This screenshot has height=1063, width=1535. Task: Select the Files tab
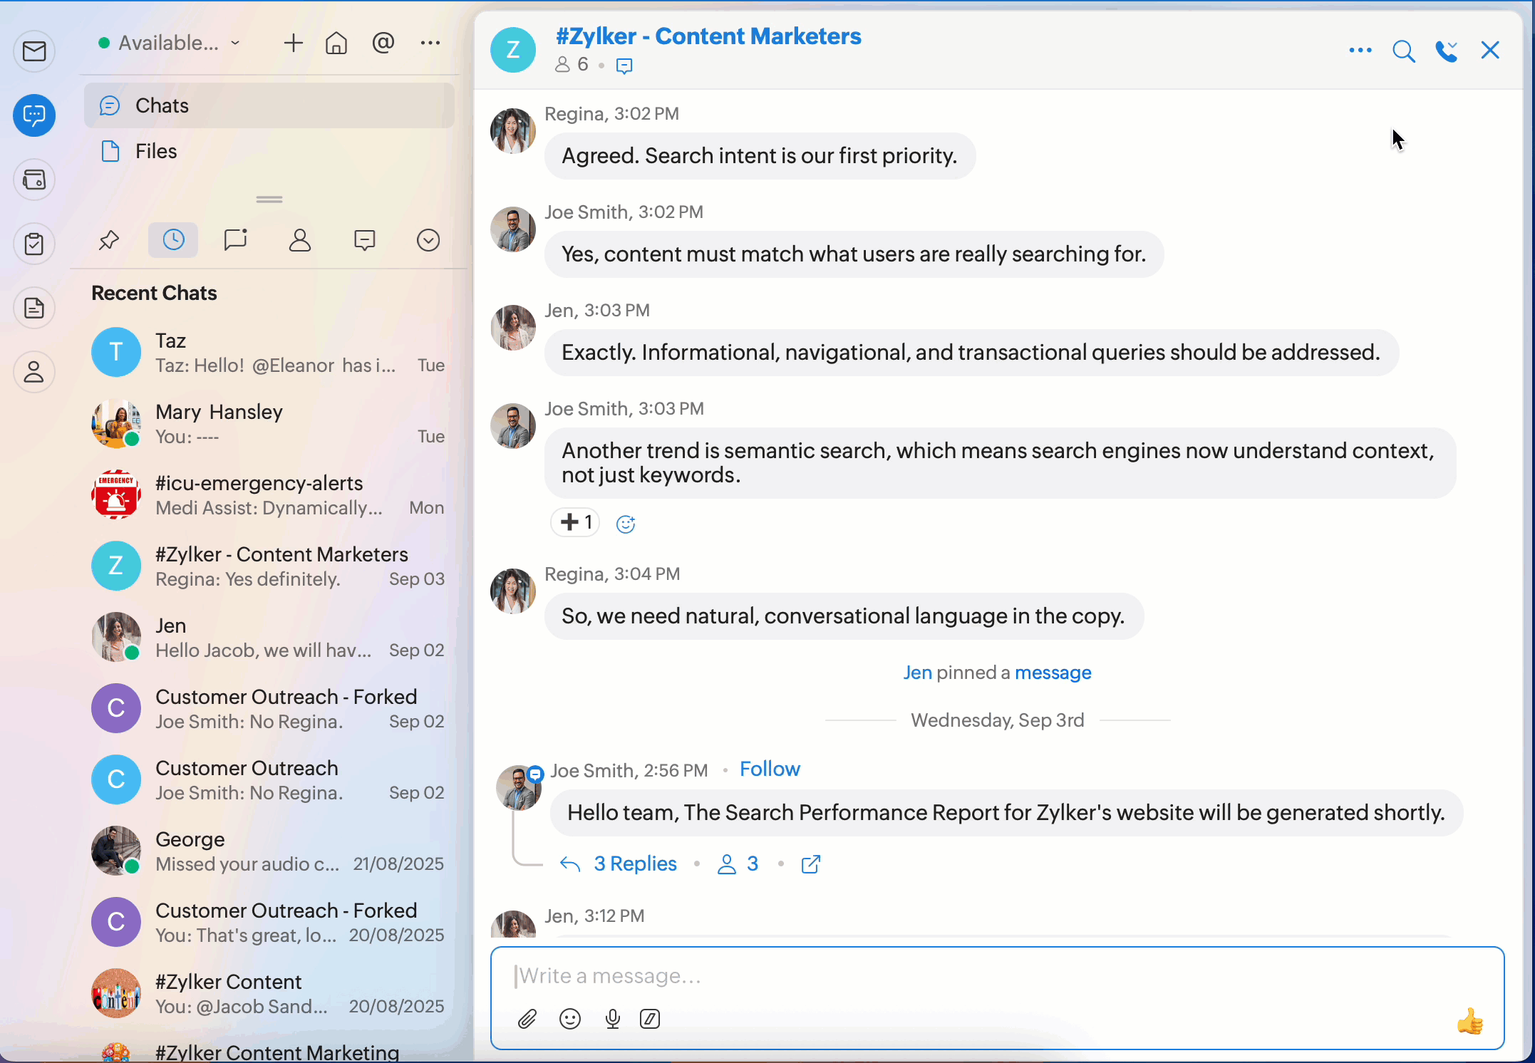tap(156, 151)
